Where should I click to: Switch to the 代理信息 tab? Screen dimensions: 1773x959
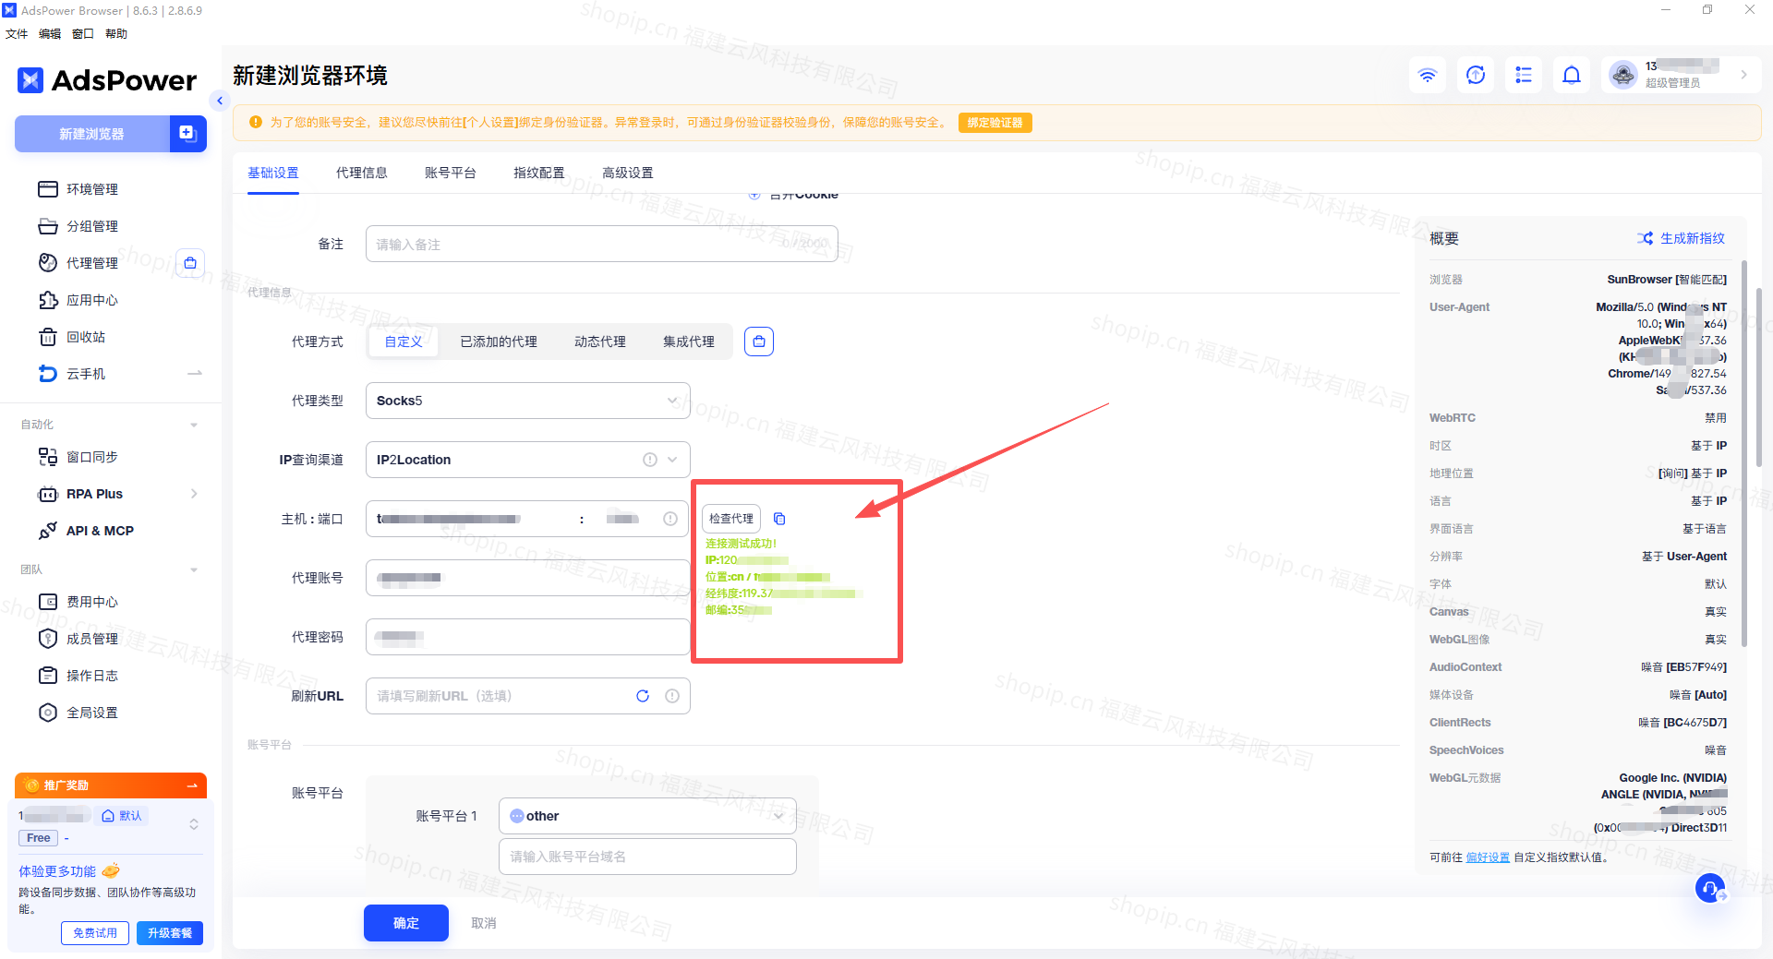pyautogui.click(x=362, y=173)
